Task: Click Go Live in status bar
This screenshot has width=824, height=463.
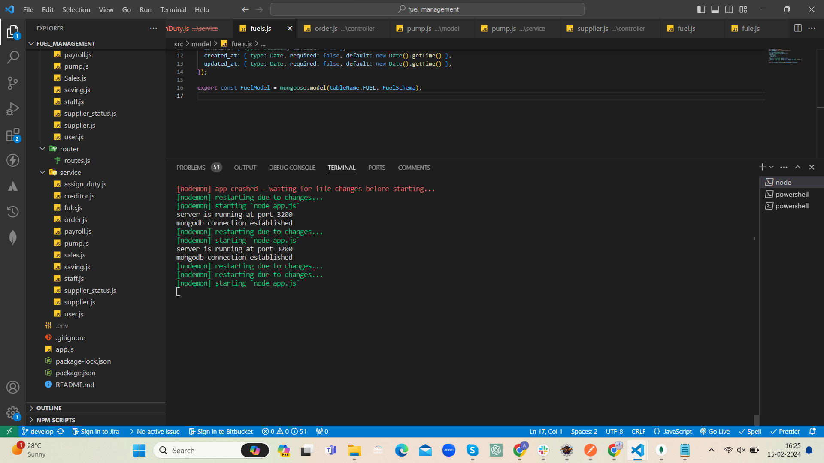Action: 715,431
